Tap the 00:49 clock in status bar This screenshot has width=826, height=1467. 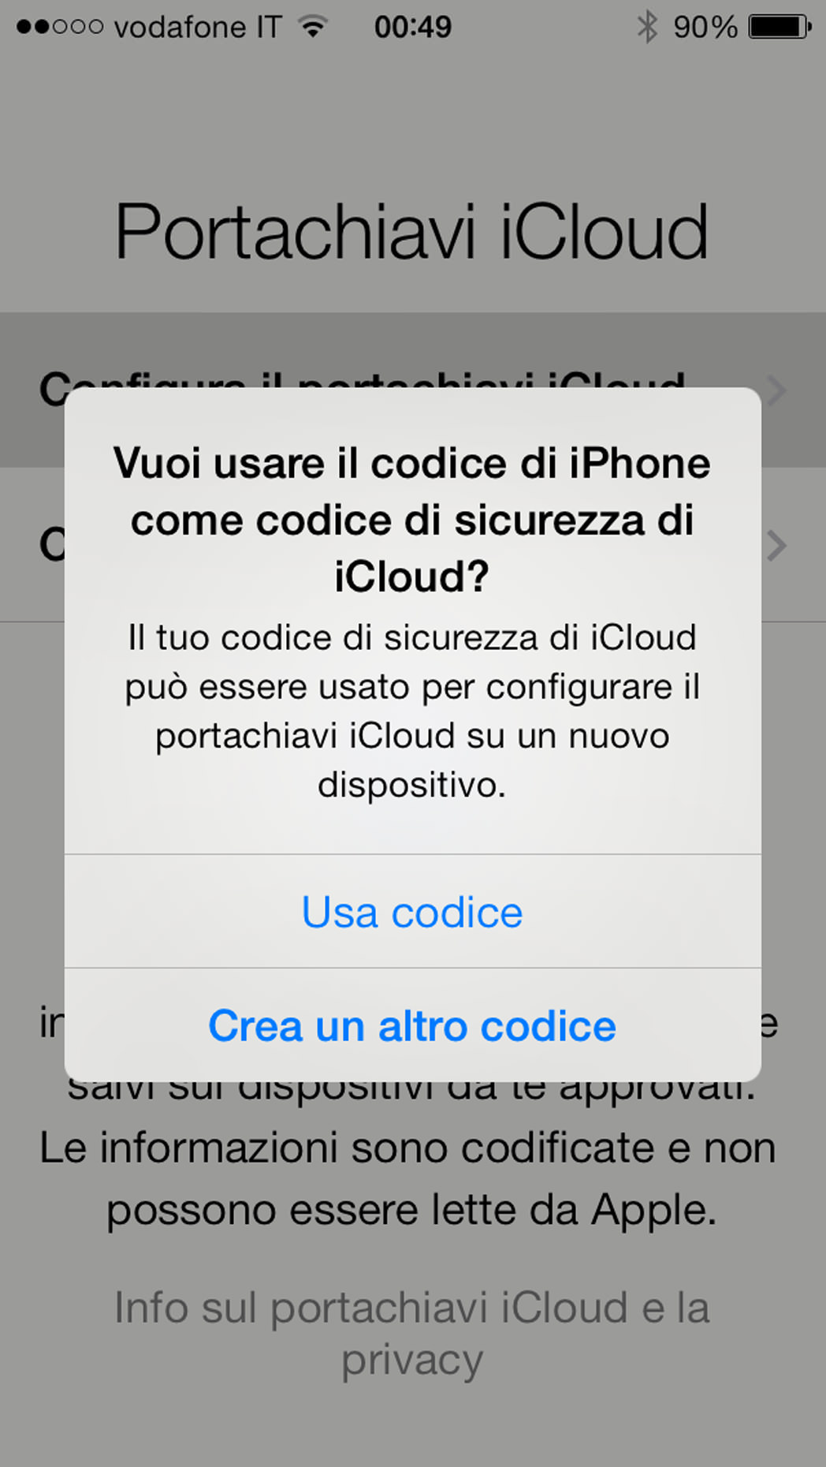[413, 27]
